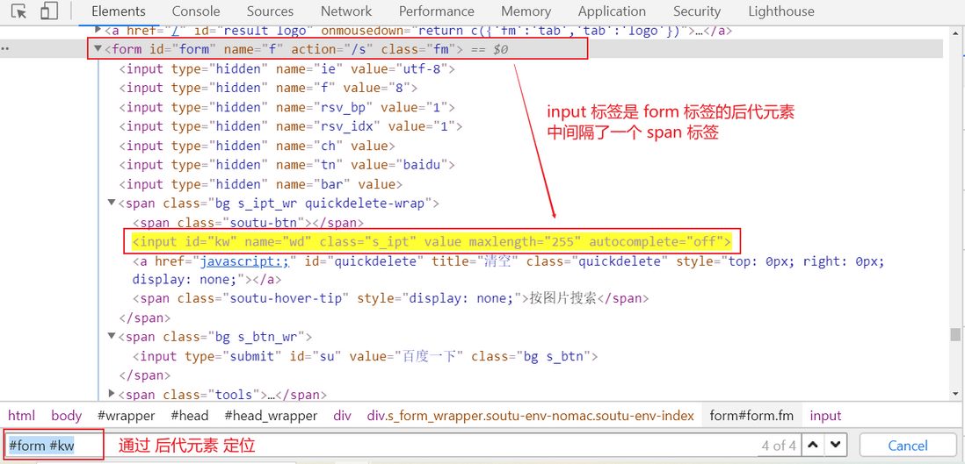Open the Security tab

697,11
